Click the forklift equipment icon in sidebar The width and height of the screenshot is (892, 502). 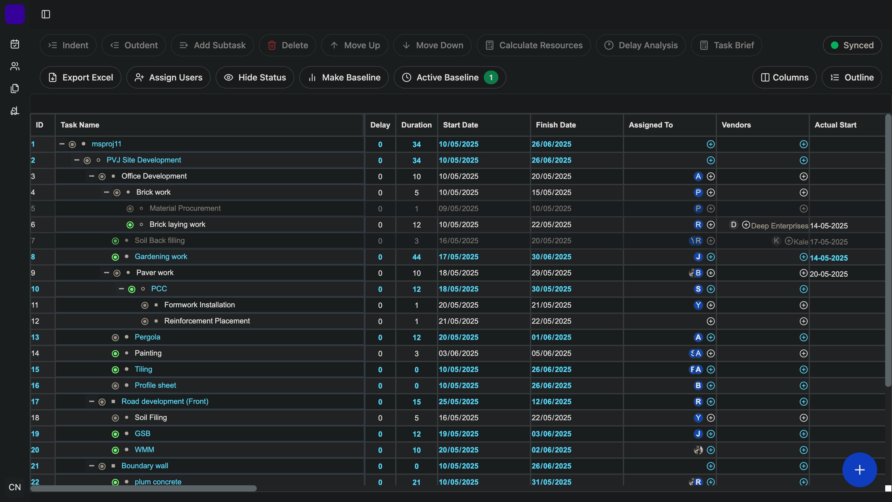tap(15, 111)
